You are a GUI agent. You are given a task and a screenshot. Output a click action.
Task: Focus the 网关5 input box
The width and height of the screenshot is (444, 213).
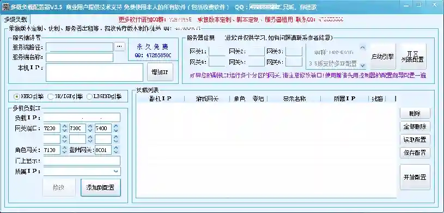point(256,62)
